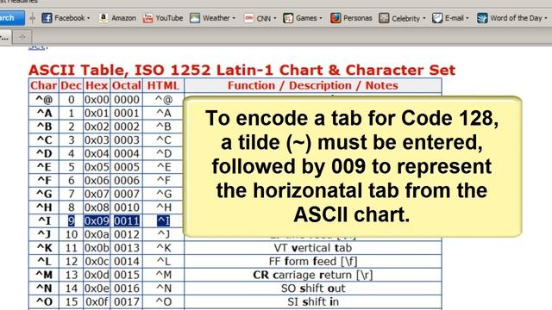
Task: Open the Amazon bookmark icon
Action: coord(103,17)
